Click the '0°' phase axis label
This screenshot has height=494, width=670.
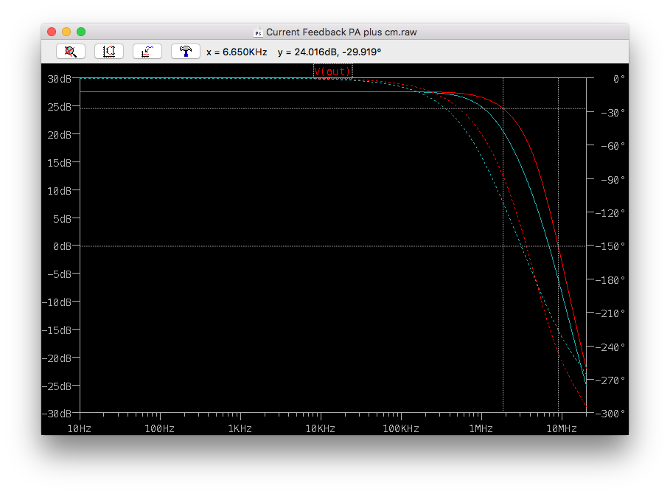618,79
